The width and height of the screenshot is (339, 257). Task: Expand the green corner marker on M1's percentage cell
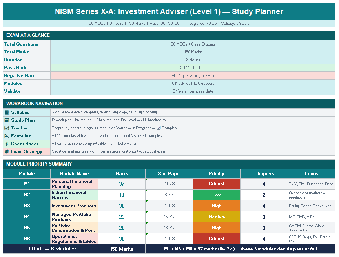click(147, 180)
